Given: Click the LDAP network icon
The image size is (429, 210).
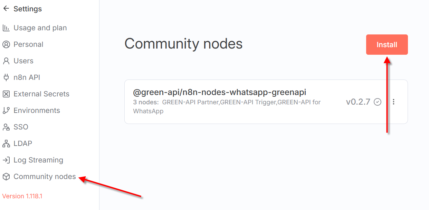Looking at the screenshot, I should 6,144.
